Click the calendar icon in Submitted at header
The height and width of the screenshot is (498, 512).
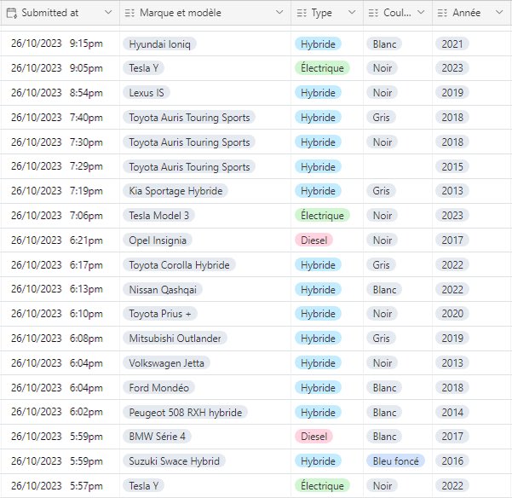click(x=12, y=13)
